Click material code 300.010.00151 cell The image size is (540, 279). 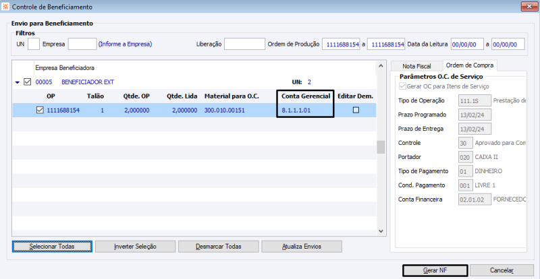pos(224,111)
